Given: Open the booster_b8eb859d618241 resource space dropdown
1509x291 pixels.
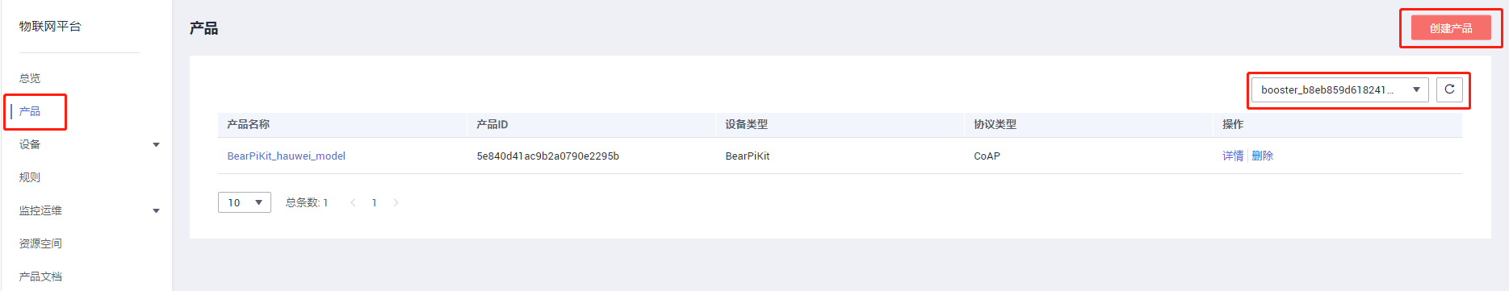Looking at the screenshot, I should [x=1339, y=89].
